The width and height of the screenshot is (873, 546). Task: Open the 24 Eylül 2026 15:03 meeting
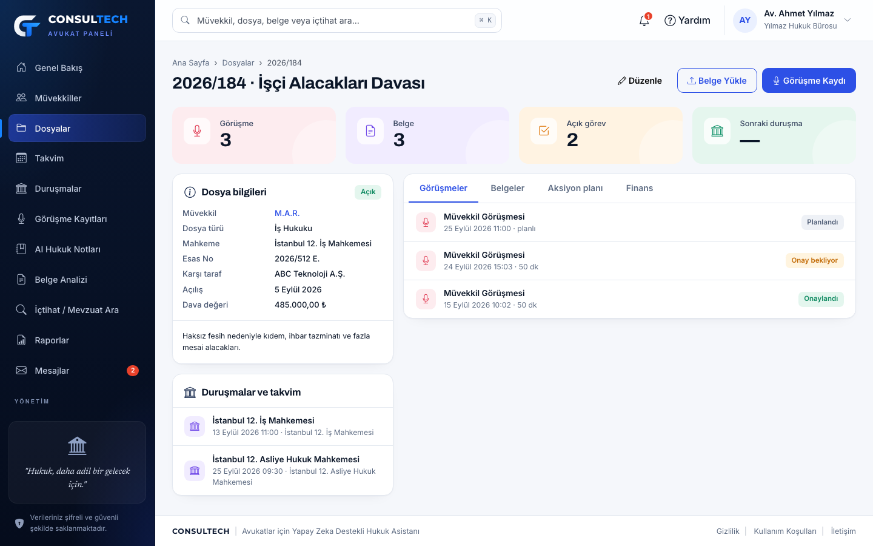630,261
